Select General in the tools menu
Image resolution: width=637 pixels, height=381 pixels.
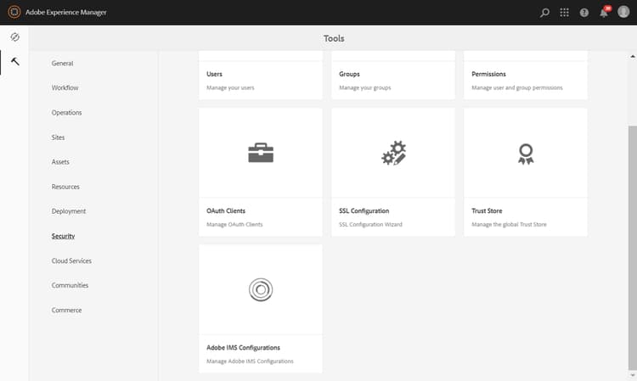tap(62, 64)
